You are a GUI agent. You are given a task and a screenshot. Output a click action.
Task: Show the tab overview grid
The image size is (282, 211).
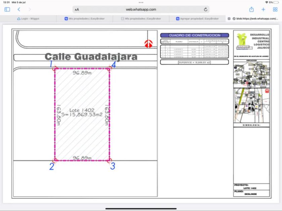point(275,9)
